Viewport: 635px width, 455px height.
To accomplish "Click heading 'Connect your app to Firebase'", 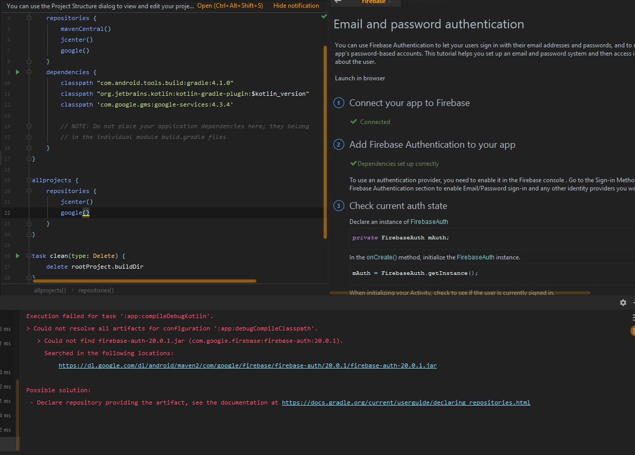I will [x=409, y=103].
